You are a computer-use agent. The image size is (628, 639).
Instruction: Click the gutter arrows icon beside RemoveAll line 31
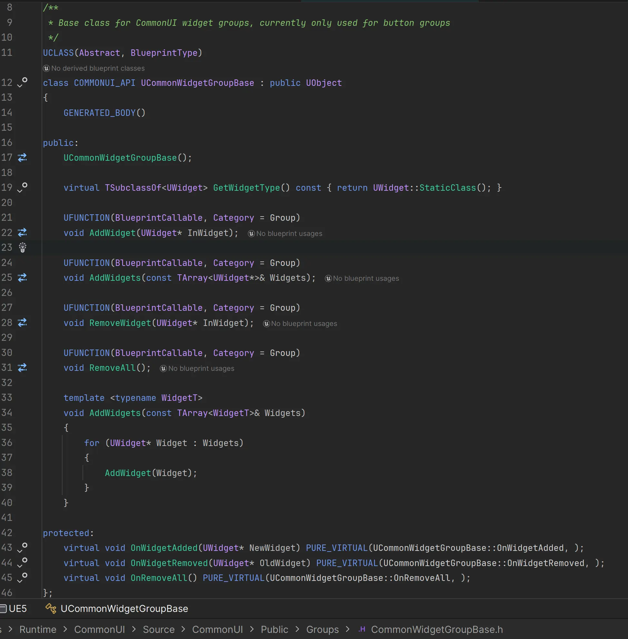23,367
